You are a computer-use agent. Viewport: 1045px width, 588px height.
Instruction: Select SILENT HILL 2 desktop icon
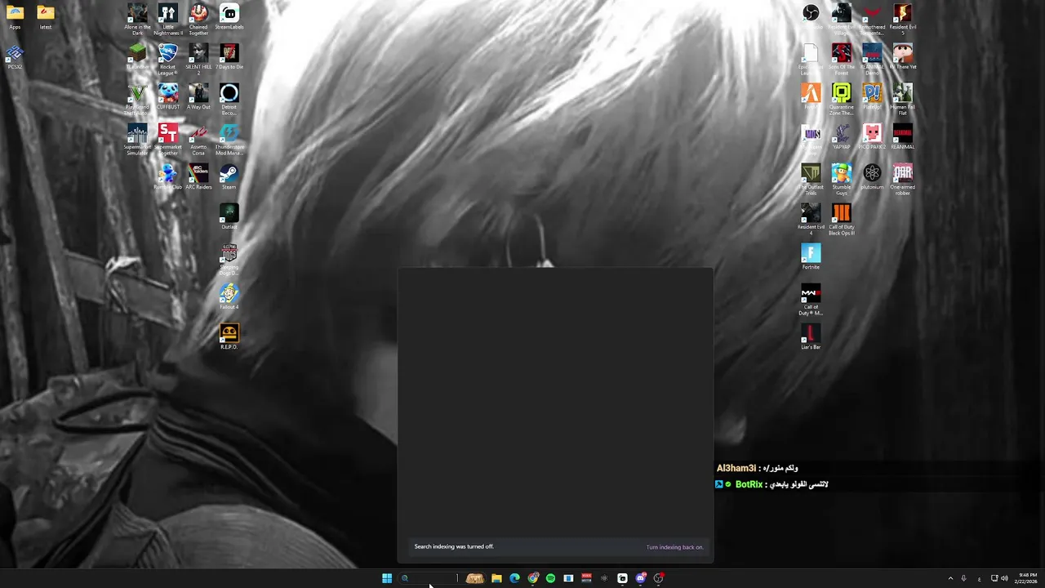(x=198, y=60)
